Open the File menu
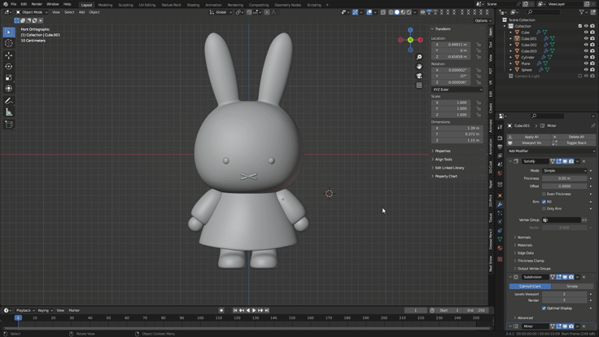The height and width of the screenshot is (337, 599). pyautogui.click(x=13, y=4)
